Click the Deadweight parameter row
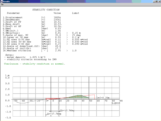 [x=32, y=20]
